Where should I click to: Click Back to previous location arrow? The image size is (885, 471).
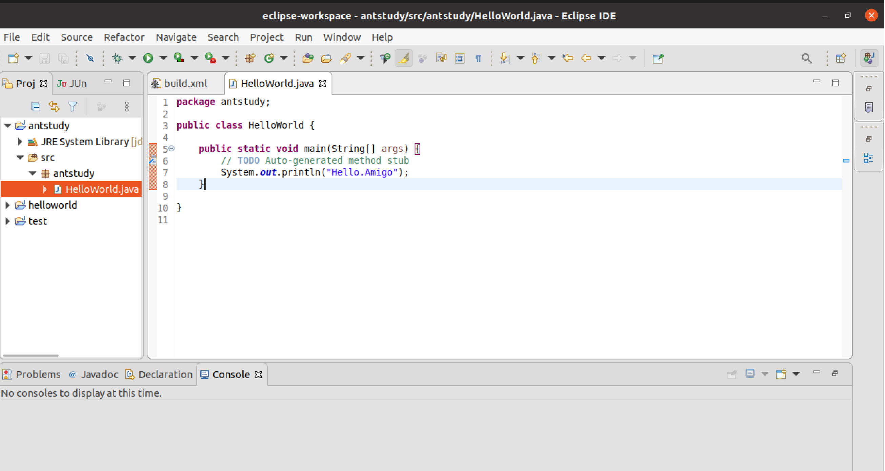[586, 58]
